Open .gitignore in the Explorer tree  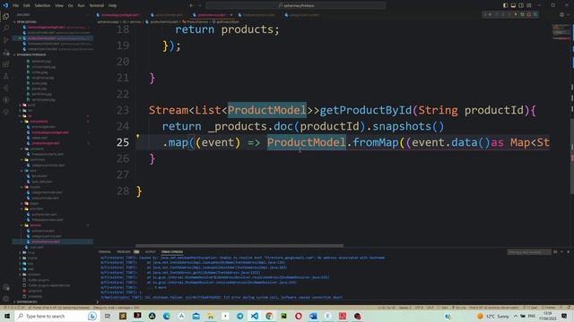coord(35,291)
